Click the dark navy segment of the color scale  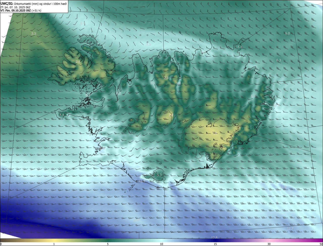click(215, 240)
